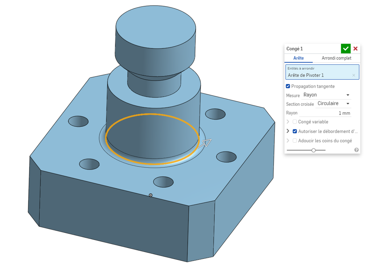Confirm the Congé 1 feature with green checkmark
371x268 pixels.
[x=346, y=49]
